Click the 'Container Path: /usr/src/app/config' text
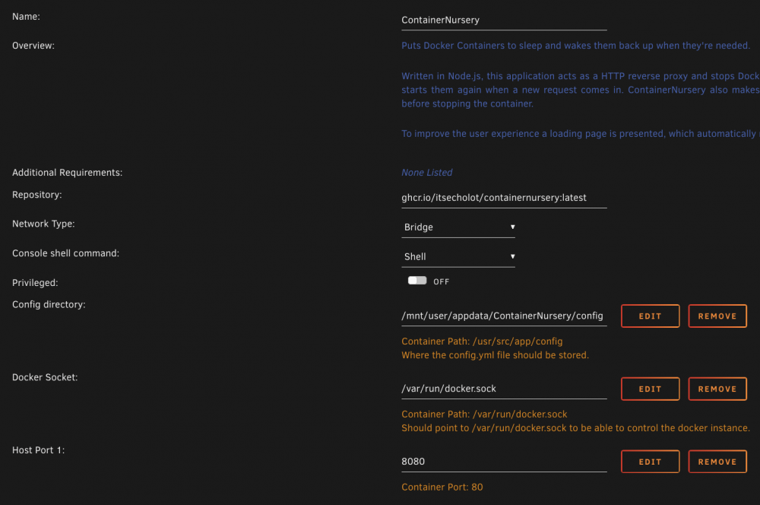760x505 pixels. [x=482, y=341]
